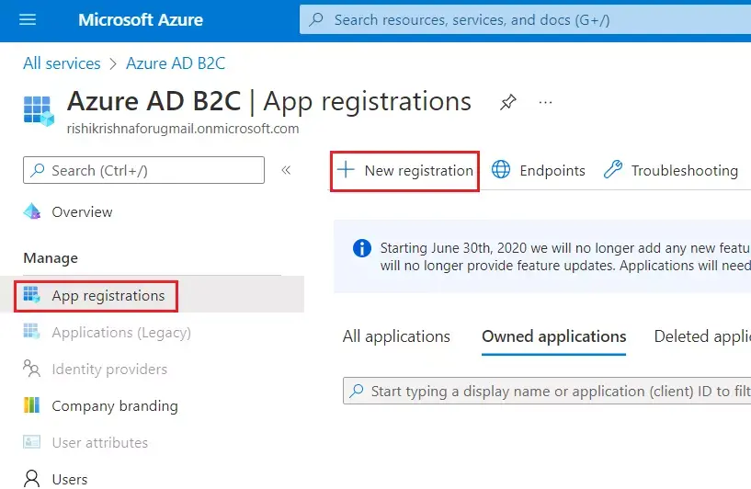Switch to All applications tab

(x=396, y=336)
